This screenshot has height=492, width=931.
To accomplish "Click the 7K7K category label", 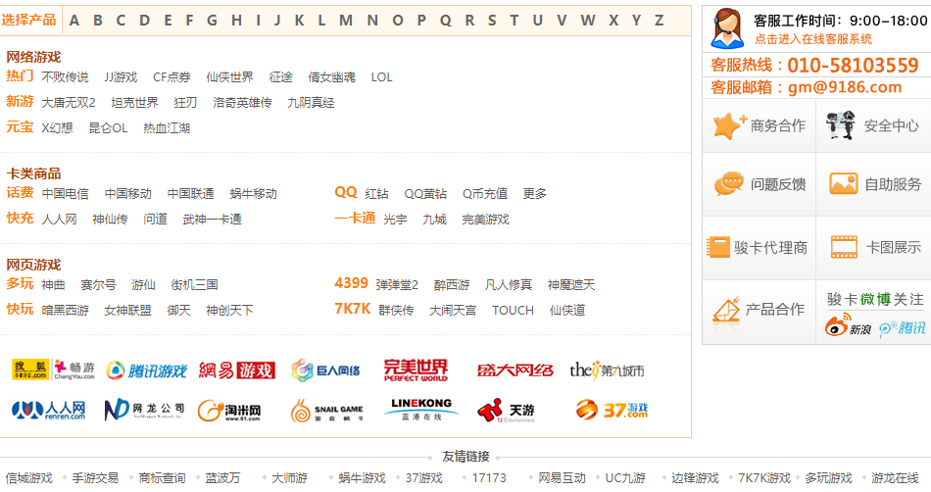I will (x=353, y=309).
